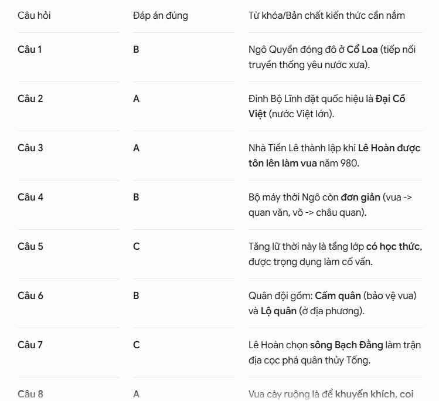Select the 'Câu 1' row label
The height and width of the screenshot is (401, 439).
tap(30, 50)
